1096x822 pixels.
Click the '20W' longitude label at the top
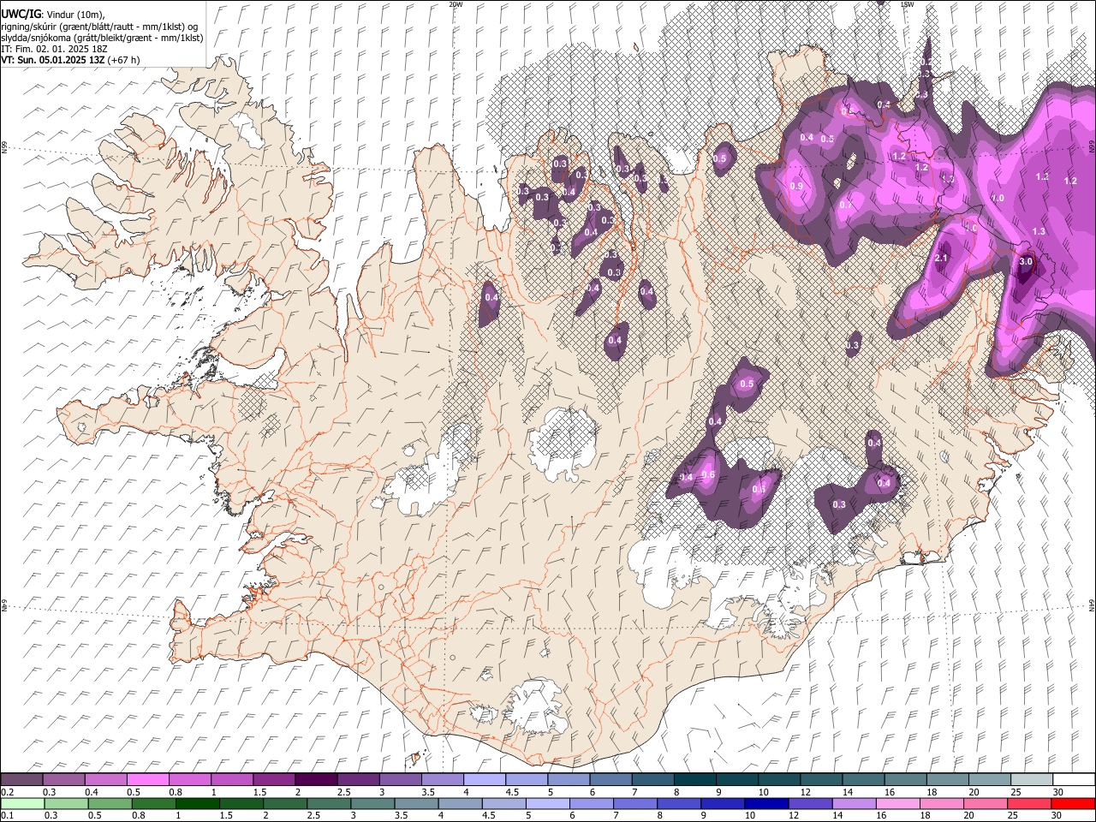pyautogui.click(x=456, y=4)
